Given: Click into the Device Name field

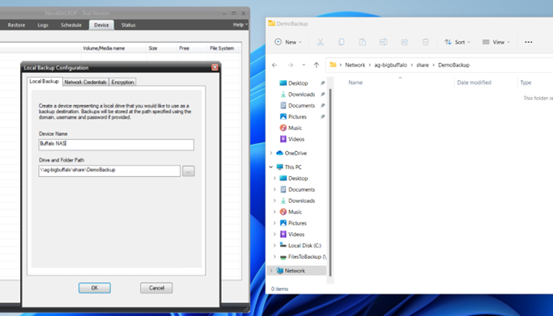Looking at the screenshot, I should 116,145.
